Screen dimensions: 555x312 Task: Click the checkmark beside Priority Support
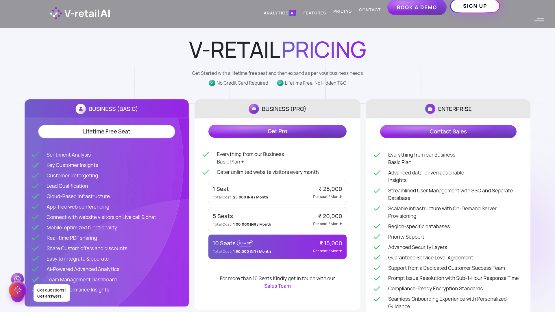pos(377,237)
